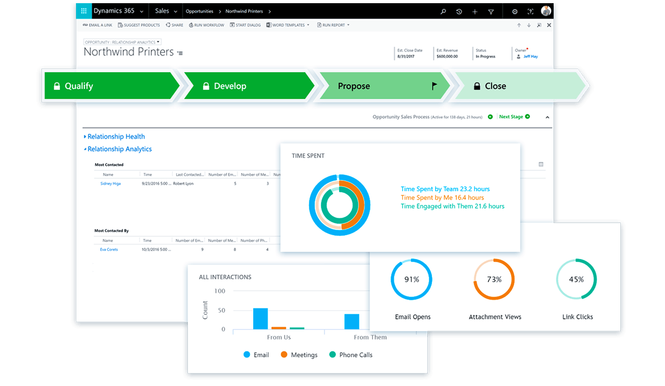Expand the Dynamics 365 navigation chevron
Screen dimensions: 665x386
coord(141,11)
